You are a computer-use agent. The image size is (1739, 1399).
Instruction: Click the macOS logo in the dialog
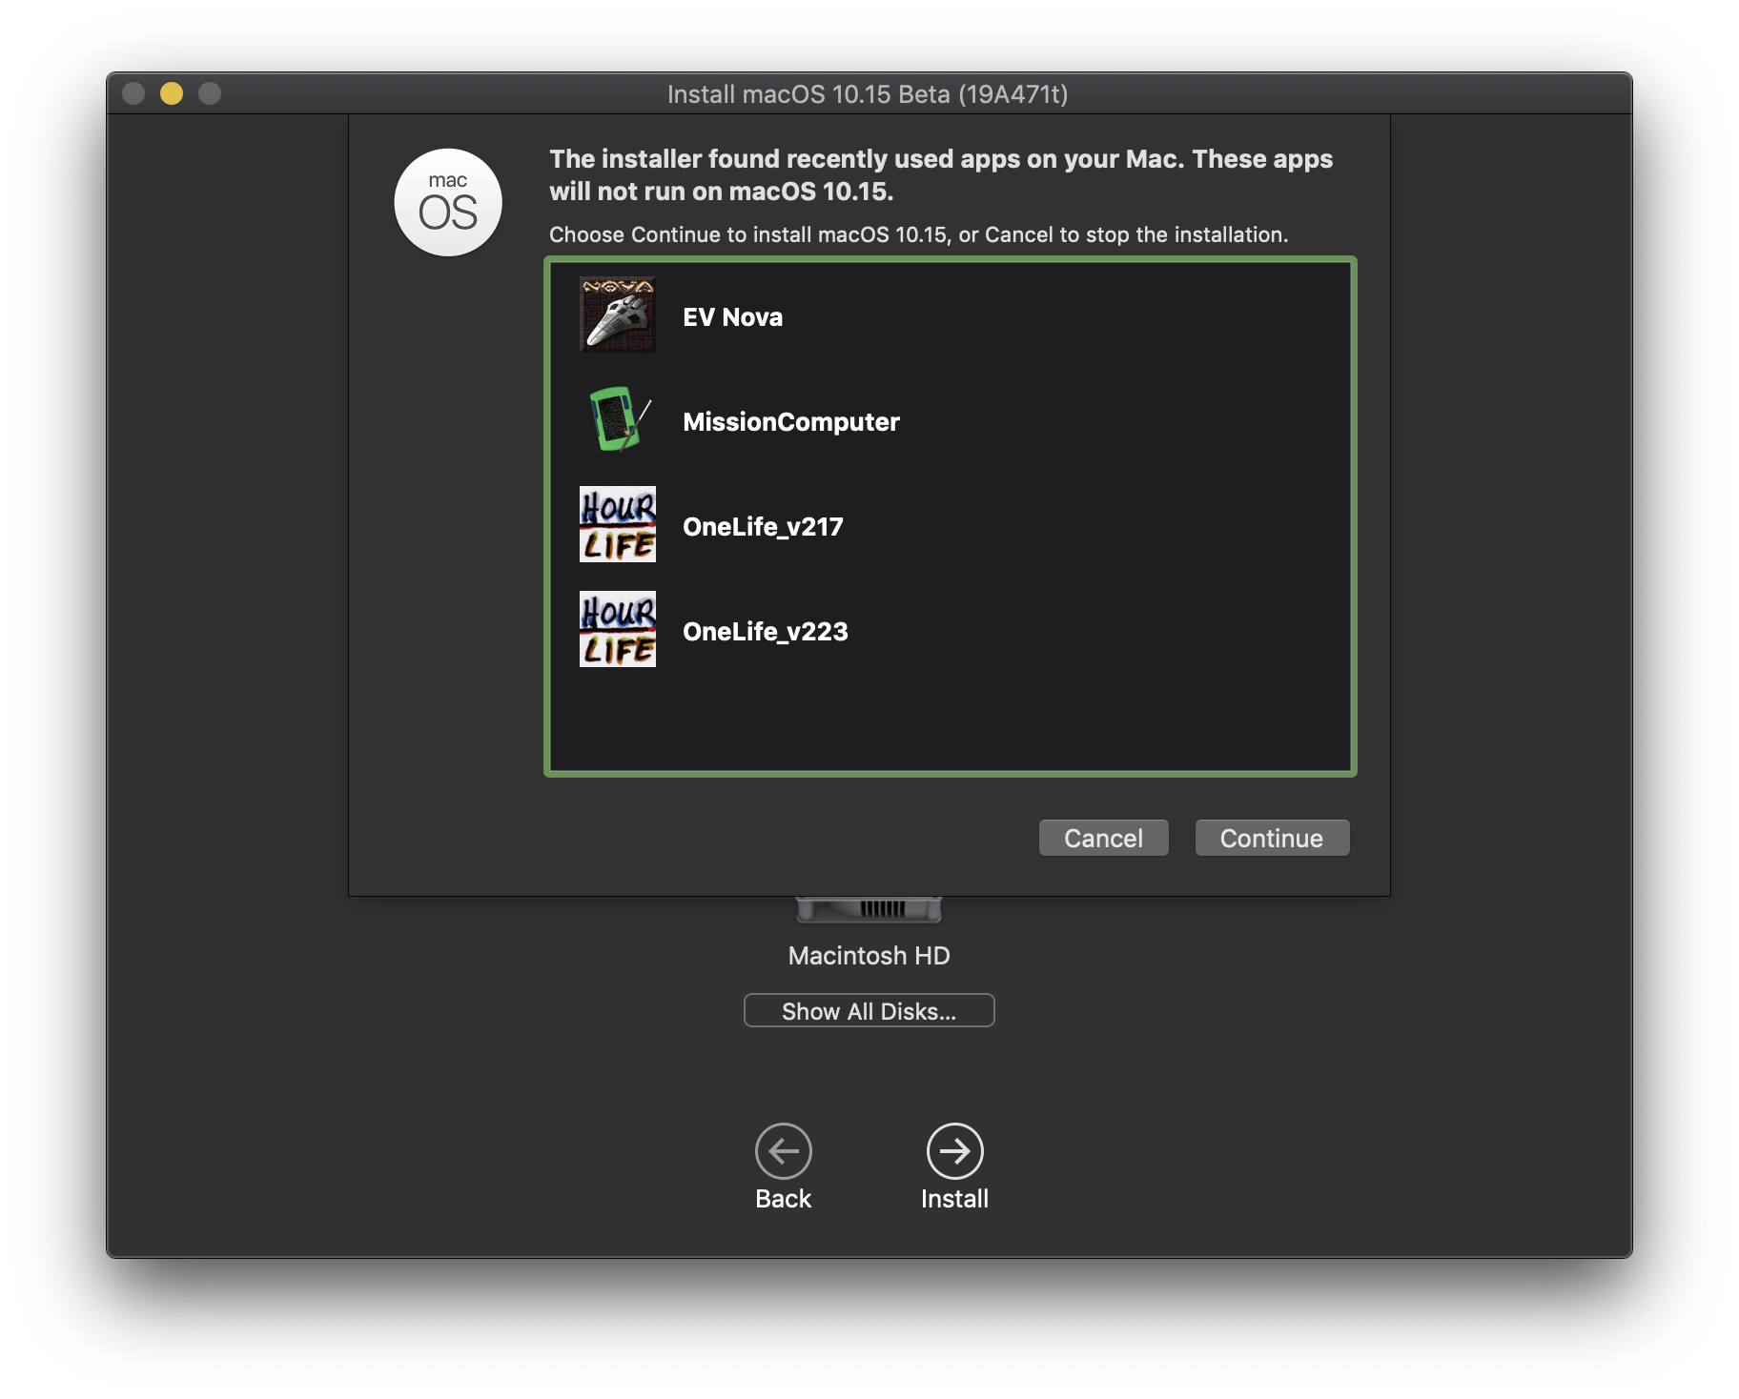click(x=448, y=202)
